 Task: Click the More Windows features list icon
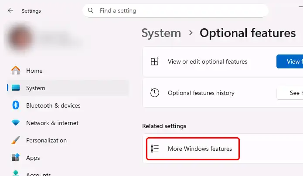(155, 149)
